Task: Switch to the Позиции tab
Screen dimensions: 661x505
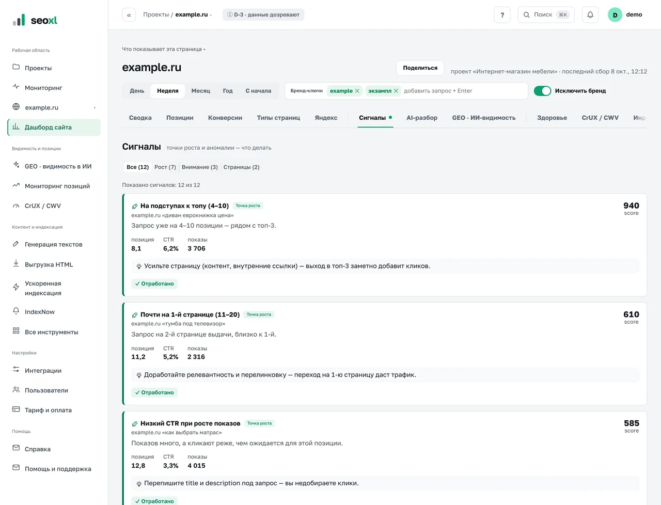Action: (180, 118)
